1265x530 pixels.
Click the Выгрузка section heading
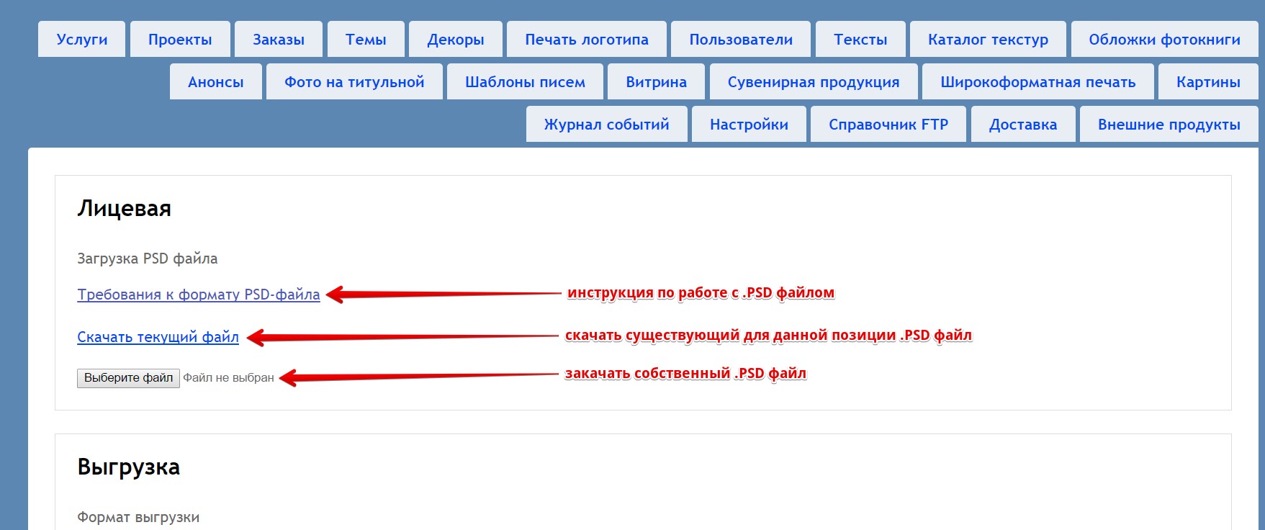tap(128, 467)
